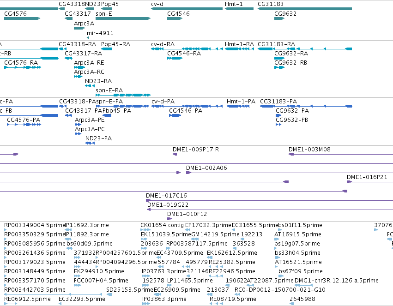This screenshot has height=306, width=393.
Task: Select the DME1-003M08 BAC clone
Action: click(x=341, y=154)
